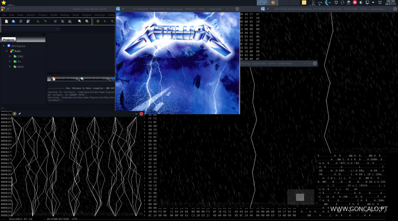Open the File menu in Code::Blocks
Screen dimensions: 398x221
[x=4, y=15]
